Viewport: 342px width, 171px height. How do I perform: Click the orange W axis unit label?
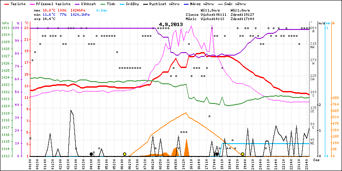[x=333, y=23]
